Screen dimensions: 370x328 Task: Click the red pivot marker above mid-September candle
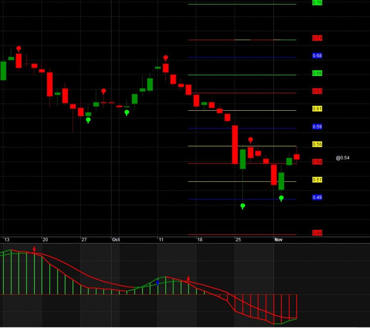pos(18,48)
